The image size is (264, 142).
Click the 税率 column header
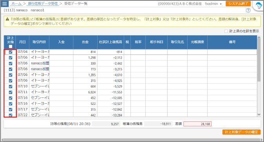[138, 42]
